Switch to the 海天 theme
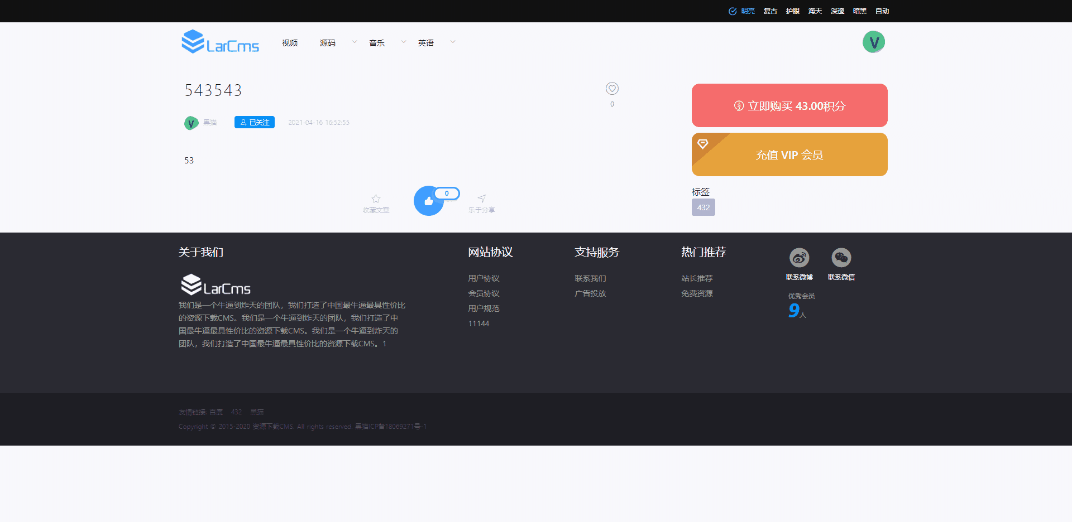This screenshot has height=522, width=1072. 815,11
